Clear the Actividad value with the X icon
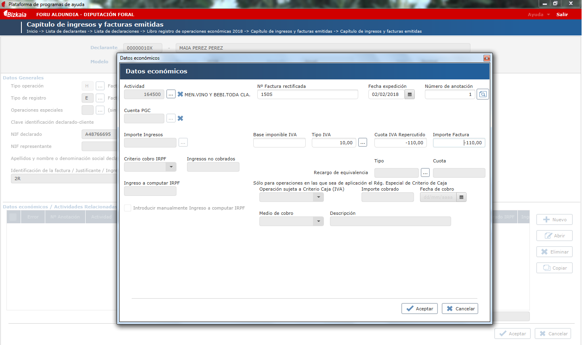The width and height of the screenshot is (584, 345). (x=181, y=94)
